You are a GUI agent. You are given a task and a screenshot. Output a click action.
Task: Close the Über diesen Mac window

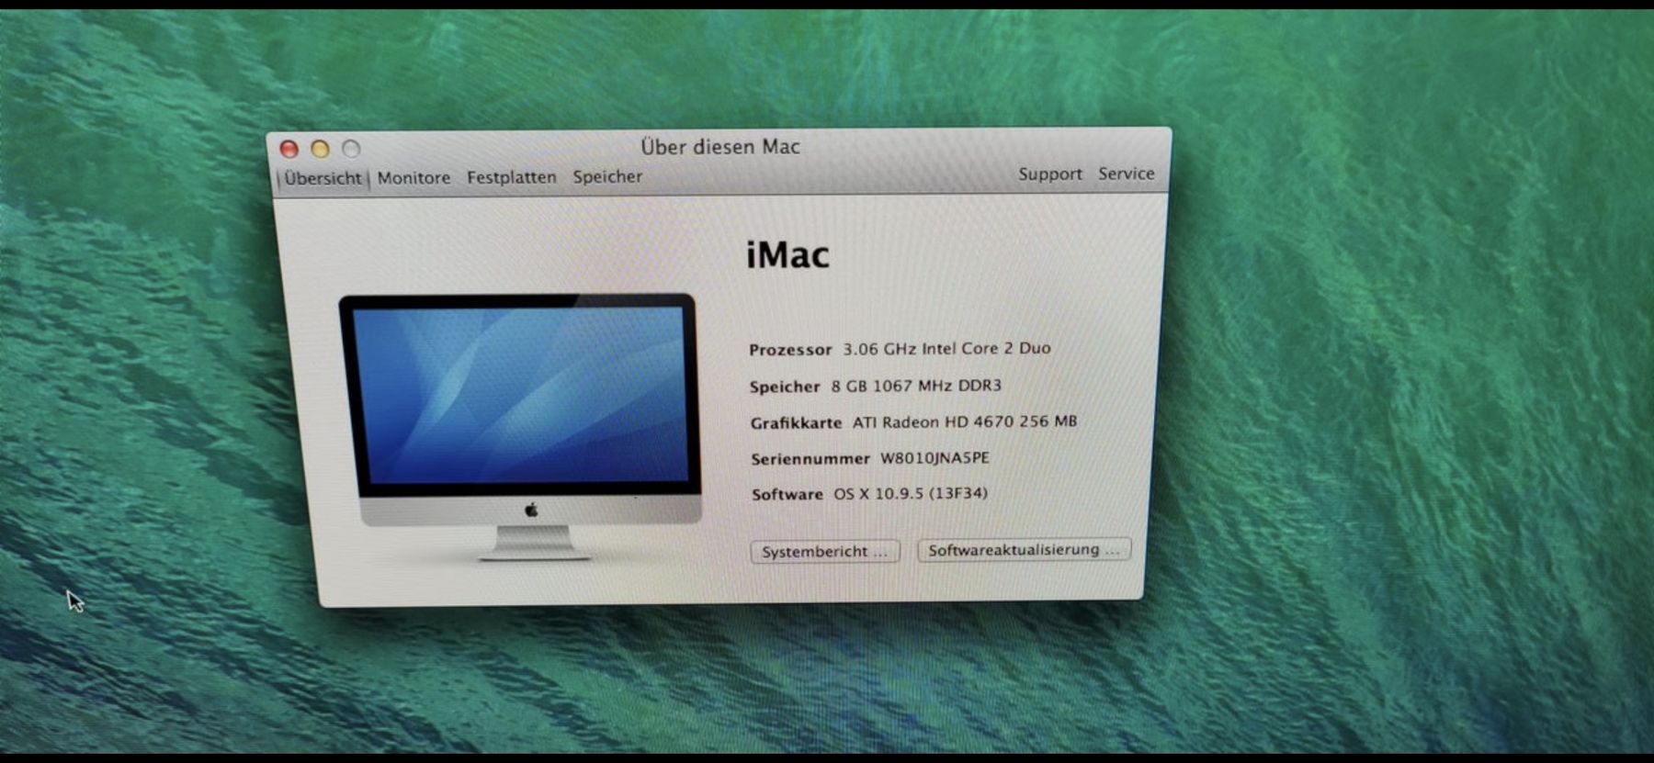(289, 149)
